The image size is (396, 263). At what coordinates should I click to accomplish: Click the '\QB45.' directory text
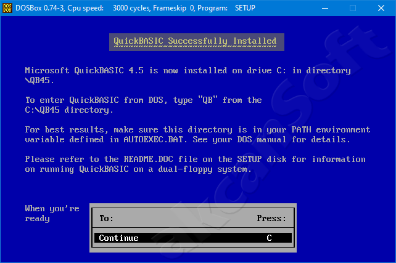39,81
